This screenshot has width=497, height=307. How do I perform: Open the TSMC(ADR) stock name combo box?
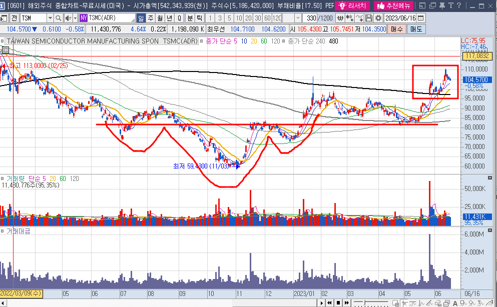point(107,18)
